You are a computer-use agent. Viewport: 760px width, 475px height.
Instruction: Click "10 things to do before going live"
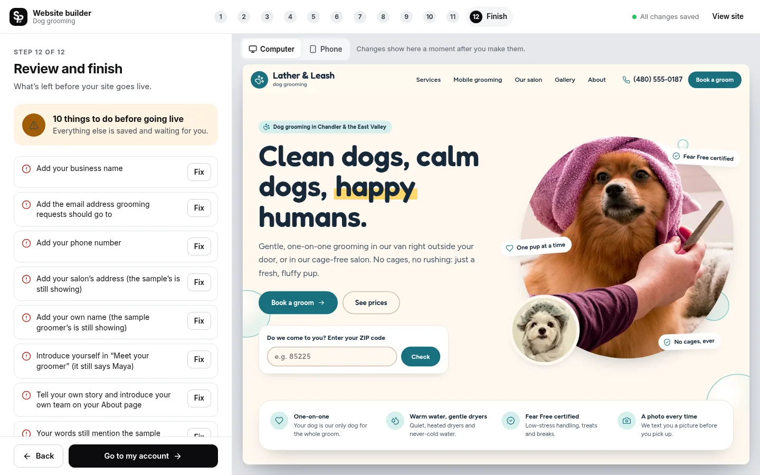(x=118, y=119)
